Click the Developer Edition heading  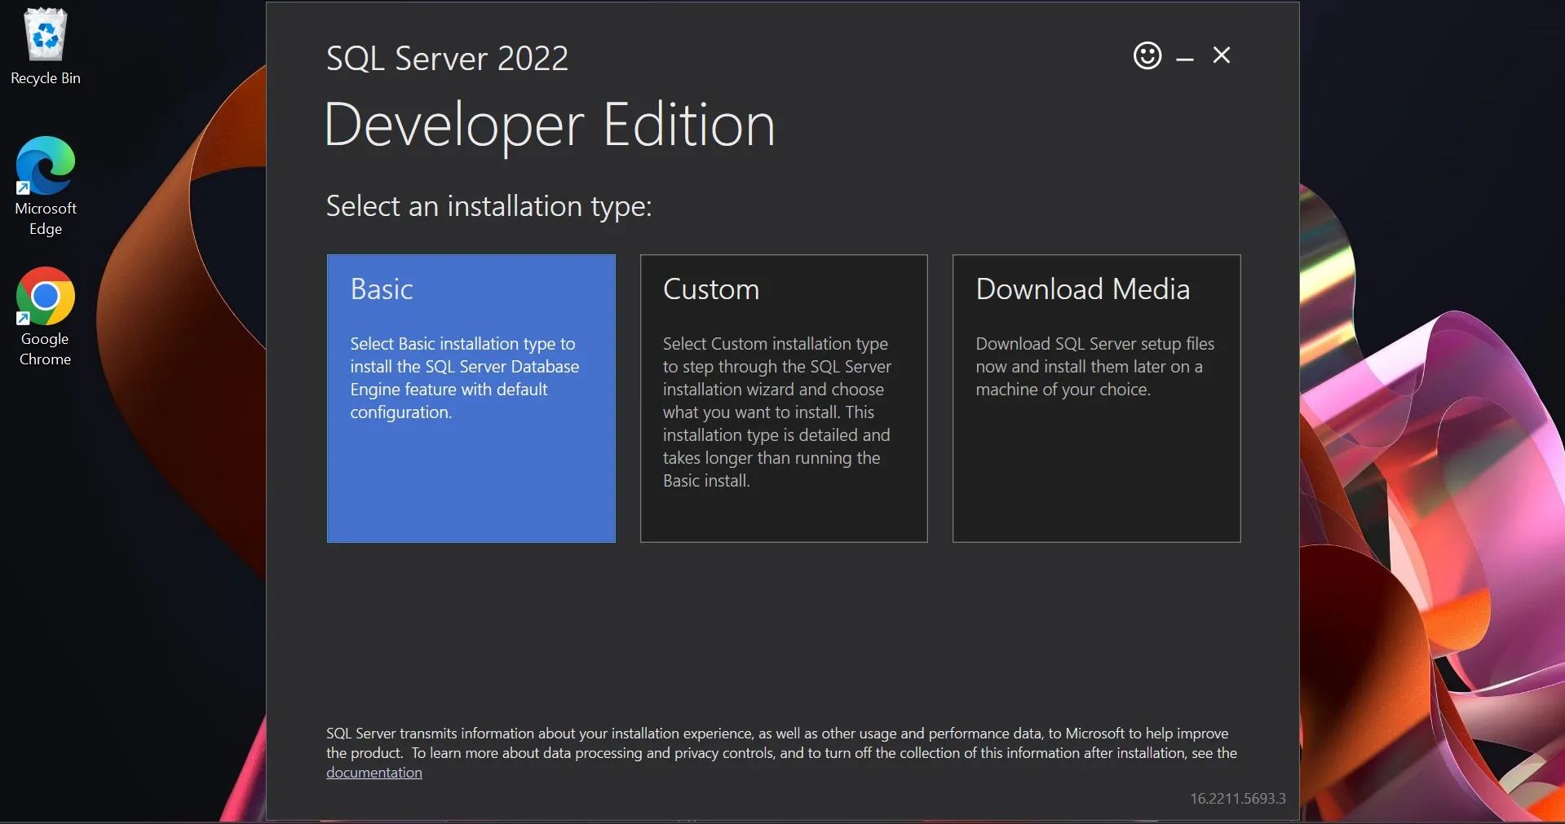(550, 126)
